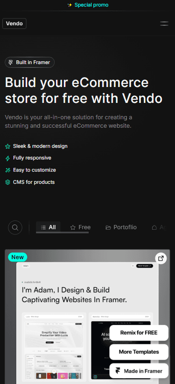Select the partially visible house category tab
The width and height of the screenshot is (175, 384).
point(159,227)
